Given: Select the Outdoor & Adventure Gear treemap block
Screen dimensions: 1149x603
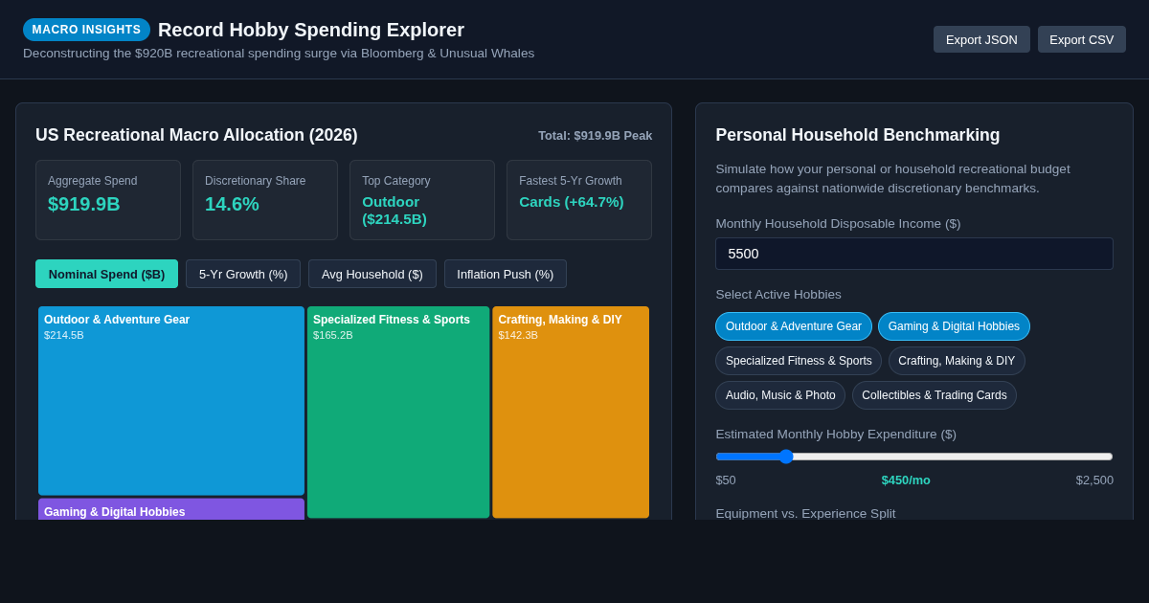Looking at the screenshot, I should pyautogui.click(x=171, y=401).
